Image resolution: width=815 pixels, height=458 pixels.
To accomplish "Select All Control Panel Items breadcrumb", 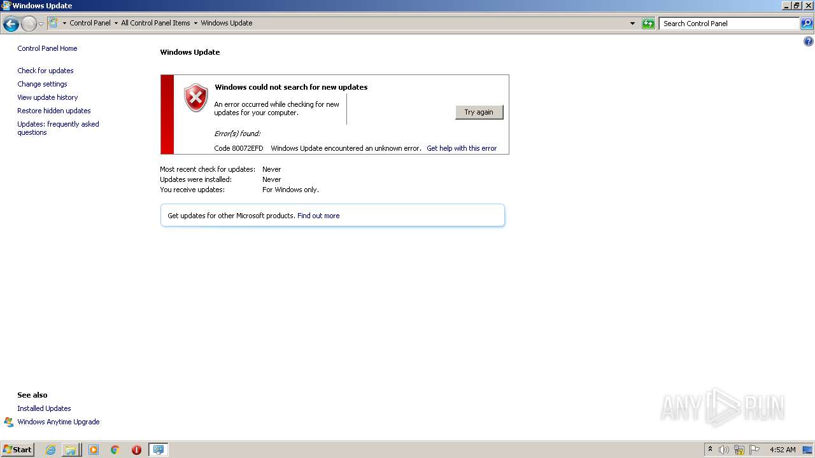I will click(155, 23).
